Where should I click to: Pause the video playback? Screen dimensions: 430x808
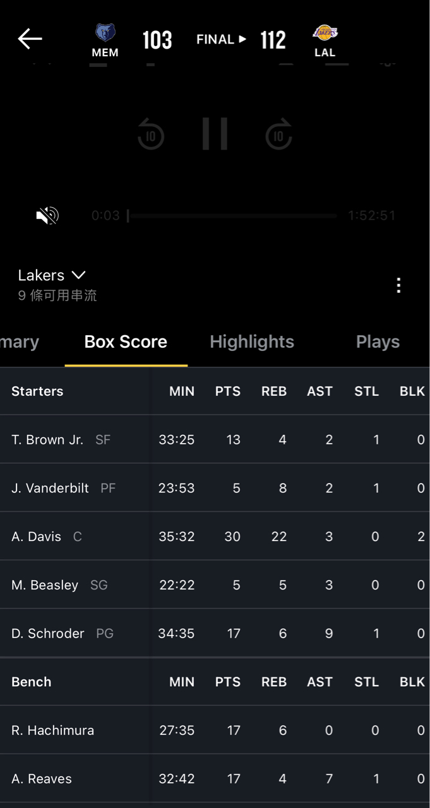pos(215,134)
